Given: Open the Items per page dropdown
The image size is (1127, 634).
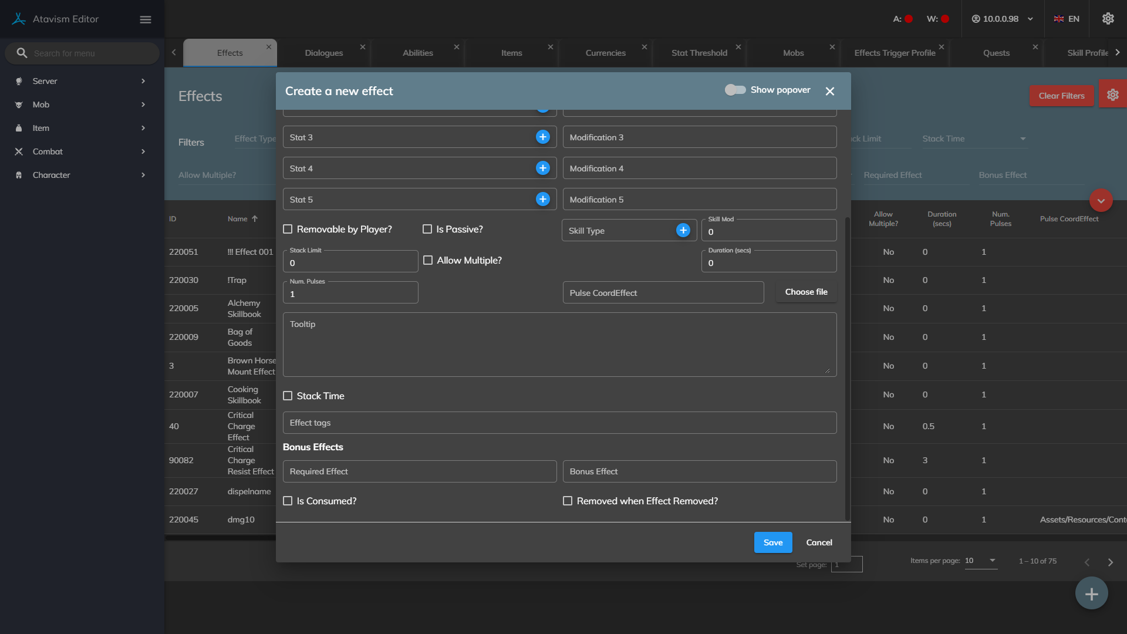Looking at the screenshot, I should 980,561.
